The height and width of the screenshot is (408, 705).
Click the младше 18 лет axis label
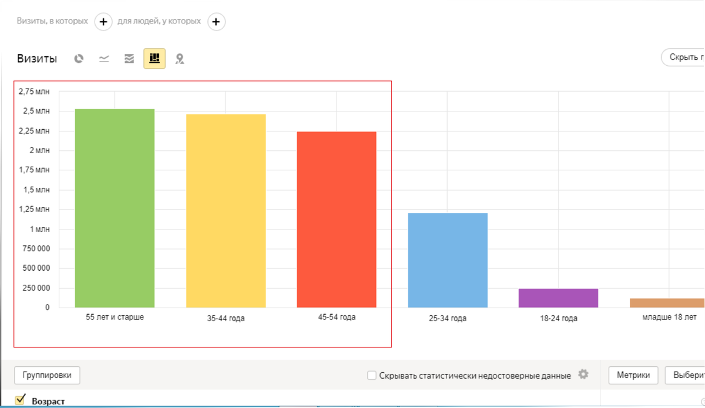tap(669, 317)
